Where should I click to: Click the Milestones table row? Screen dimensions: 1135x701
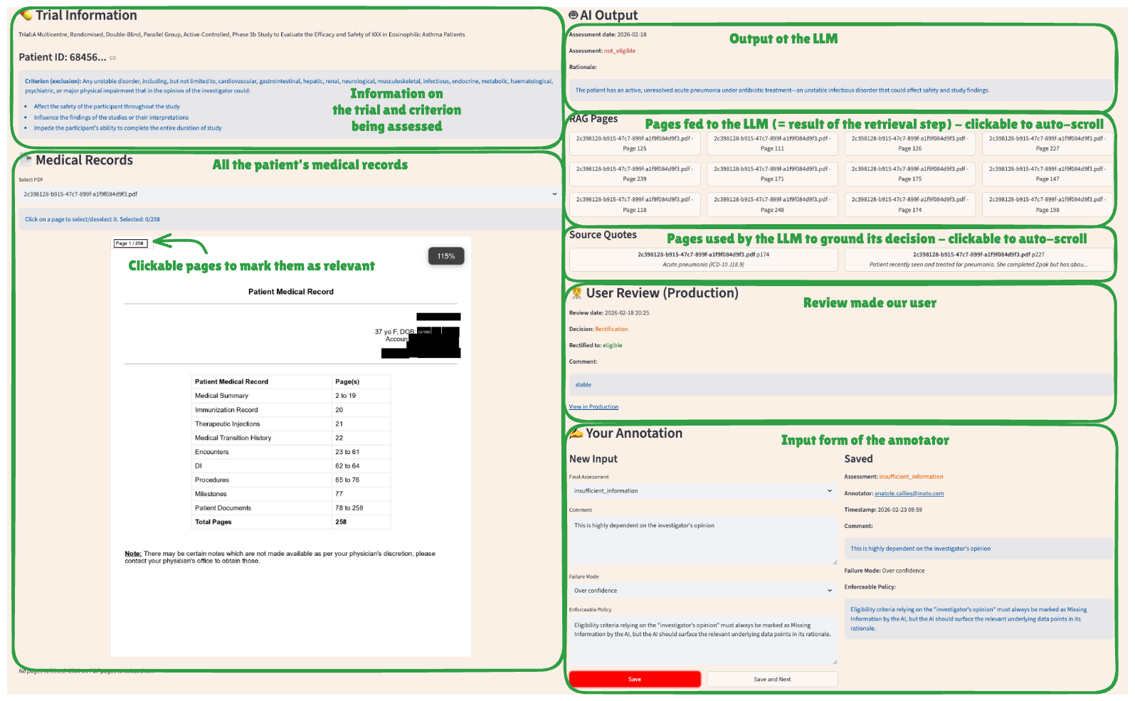click(291, 494)
